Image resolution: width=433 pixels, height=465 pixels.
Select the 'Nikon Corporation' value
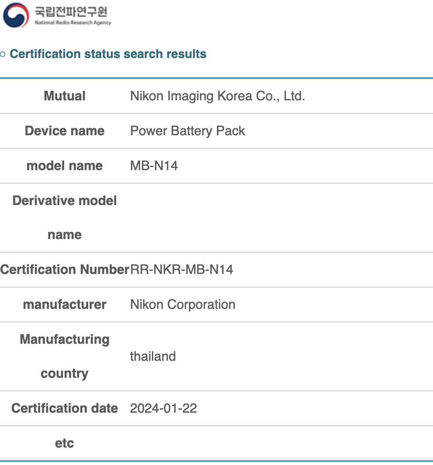click(182, 304)
